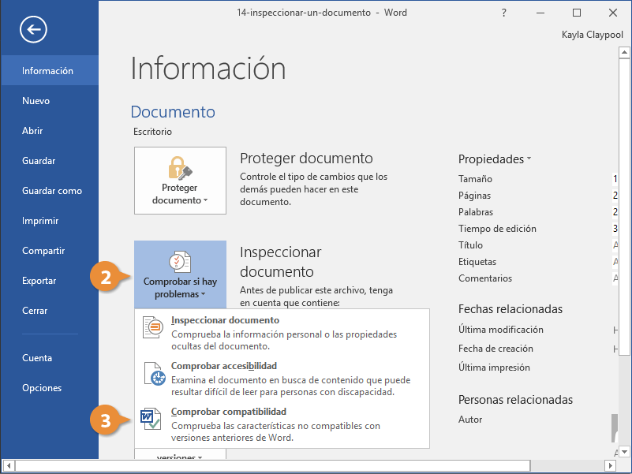The image size is (632, 474).
Task: Click Cuenta in the sidebar
Action: (x=37, y=358)
